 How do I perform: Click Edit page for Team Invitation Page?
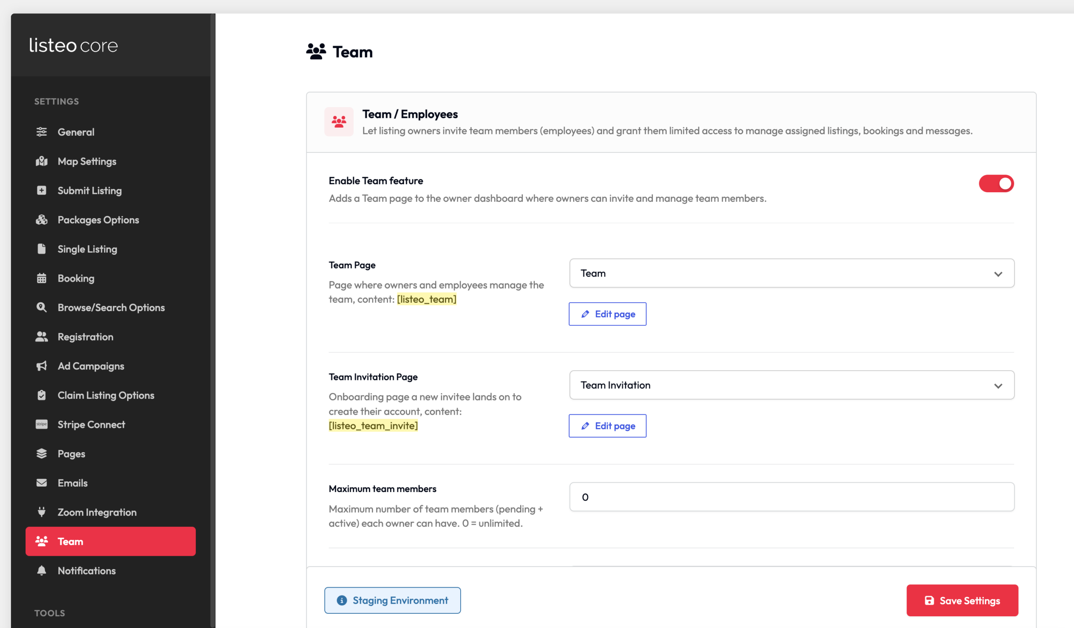tap(607, 426)
